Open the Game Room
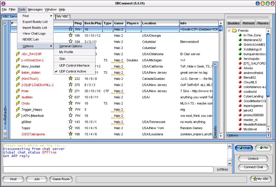Viewport: 276px width, 187px height. pyautogui.click(x=61, y=179)
